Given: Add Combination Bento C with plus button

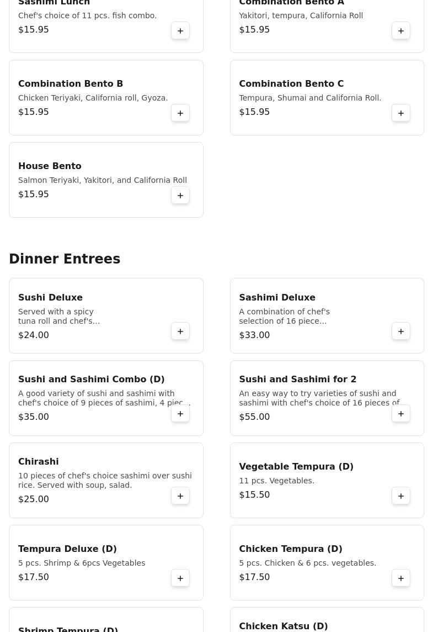Looking at the screenshot, I should point(401,113).
